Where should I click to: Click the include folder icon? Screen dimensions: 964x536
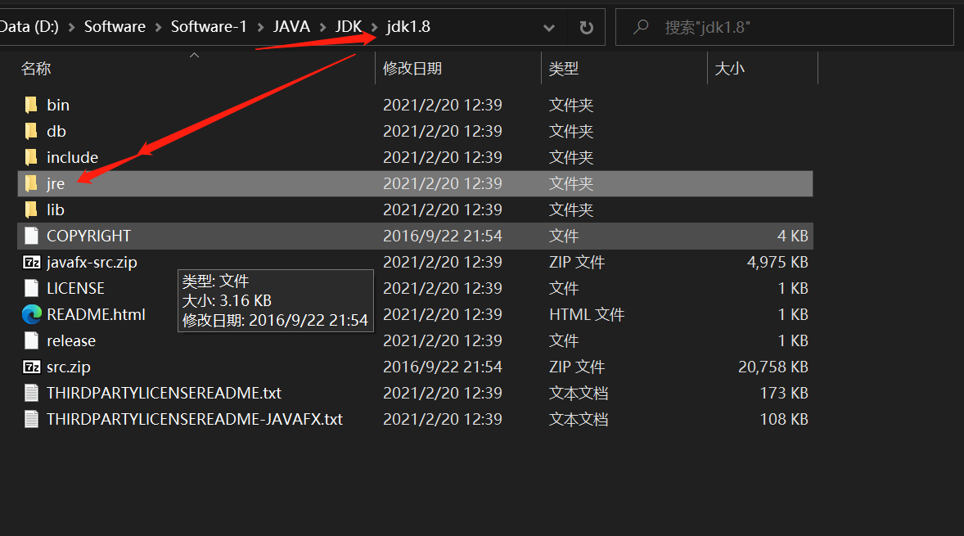coord(31,157)
